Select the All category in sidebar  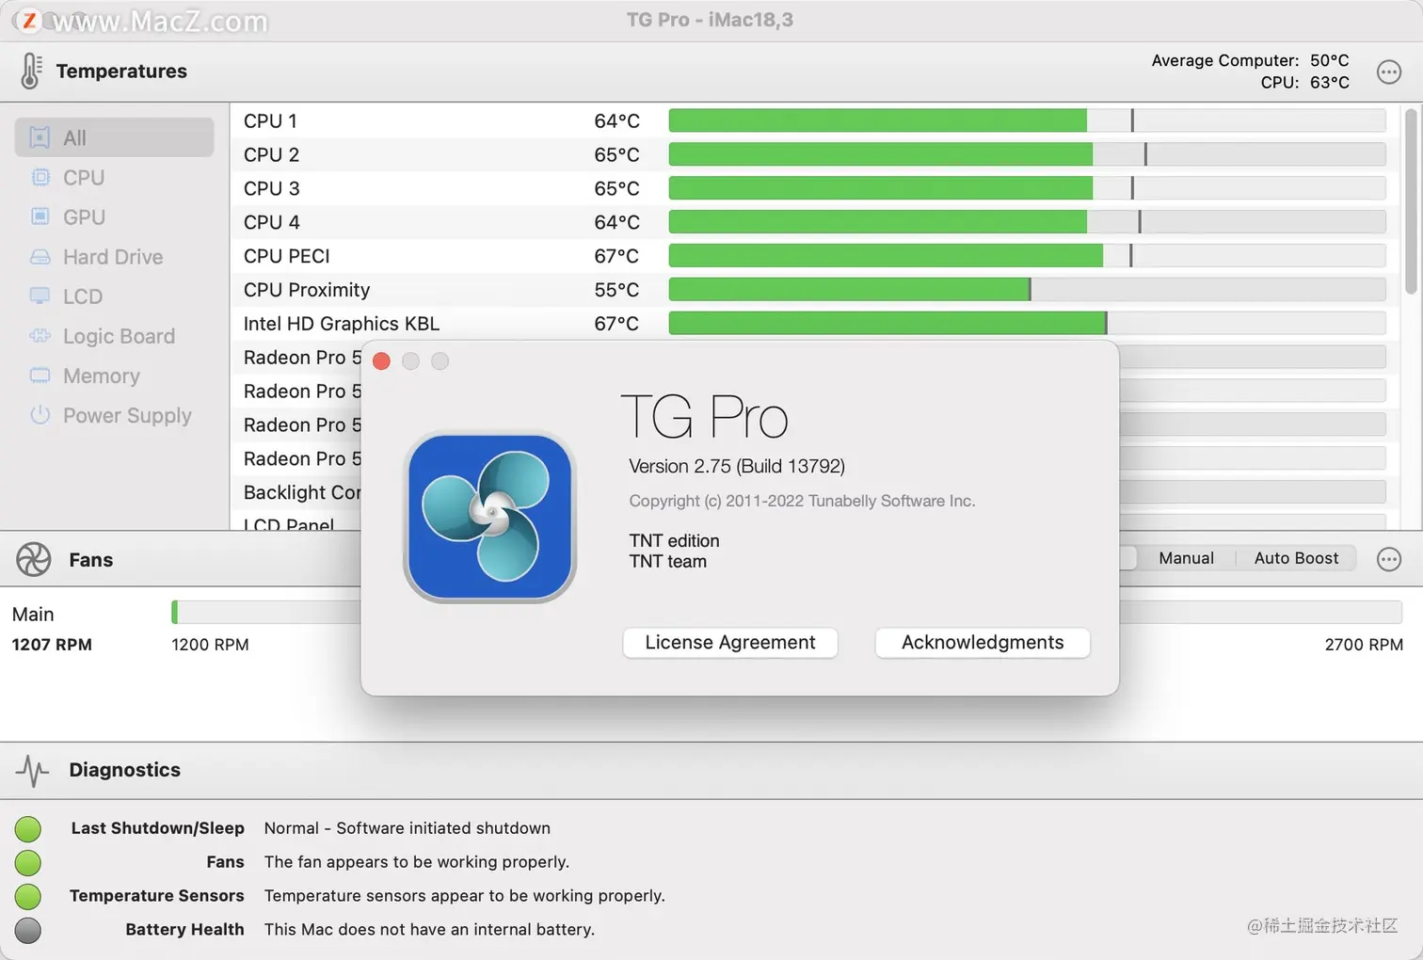pos(114,137)
